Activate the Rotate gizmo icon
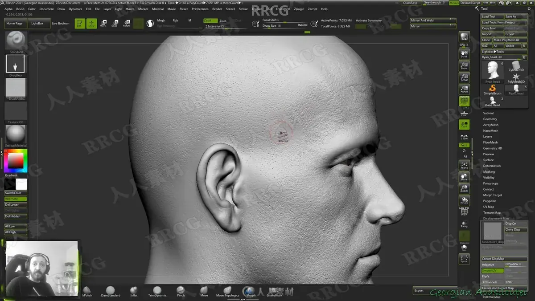The width and height of the screenshot is (535, 301). pos(127,24)
